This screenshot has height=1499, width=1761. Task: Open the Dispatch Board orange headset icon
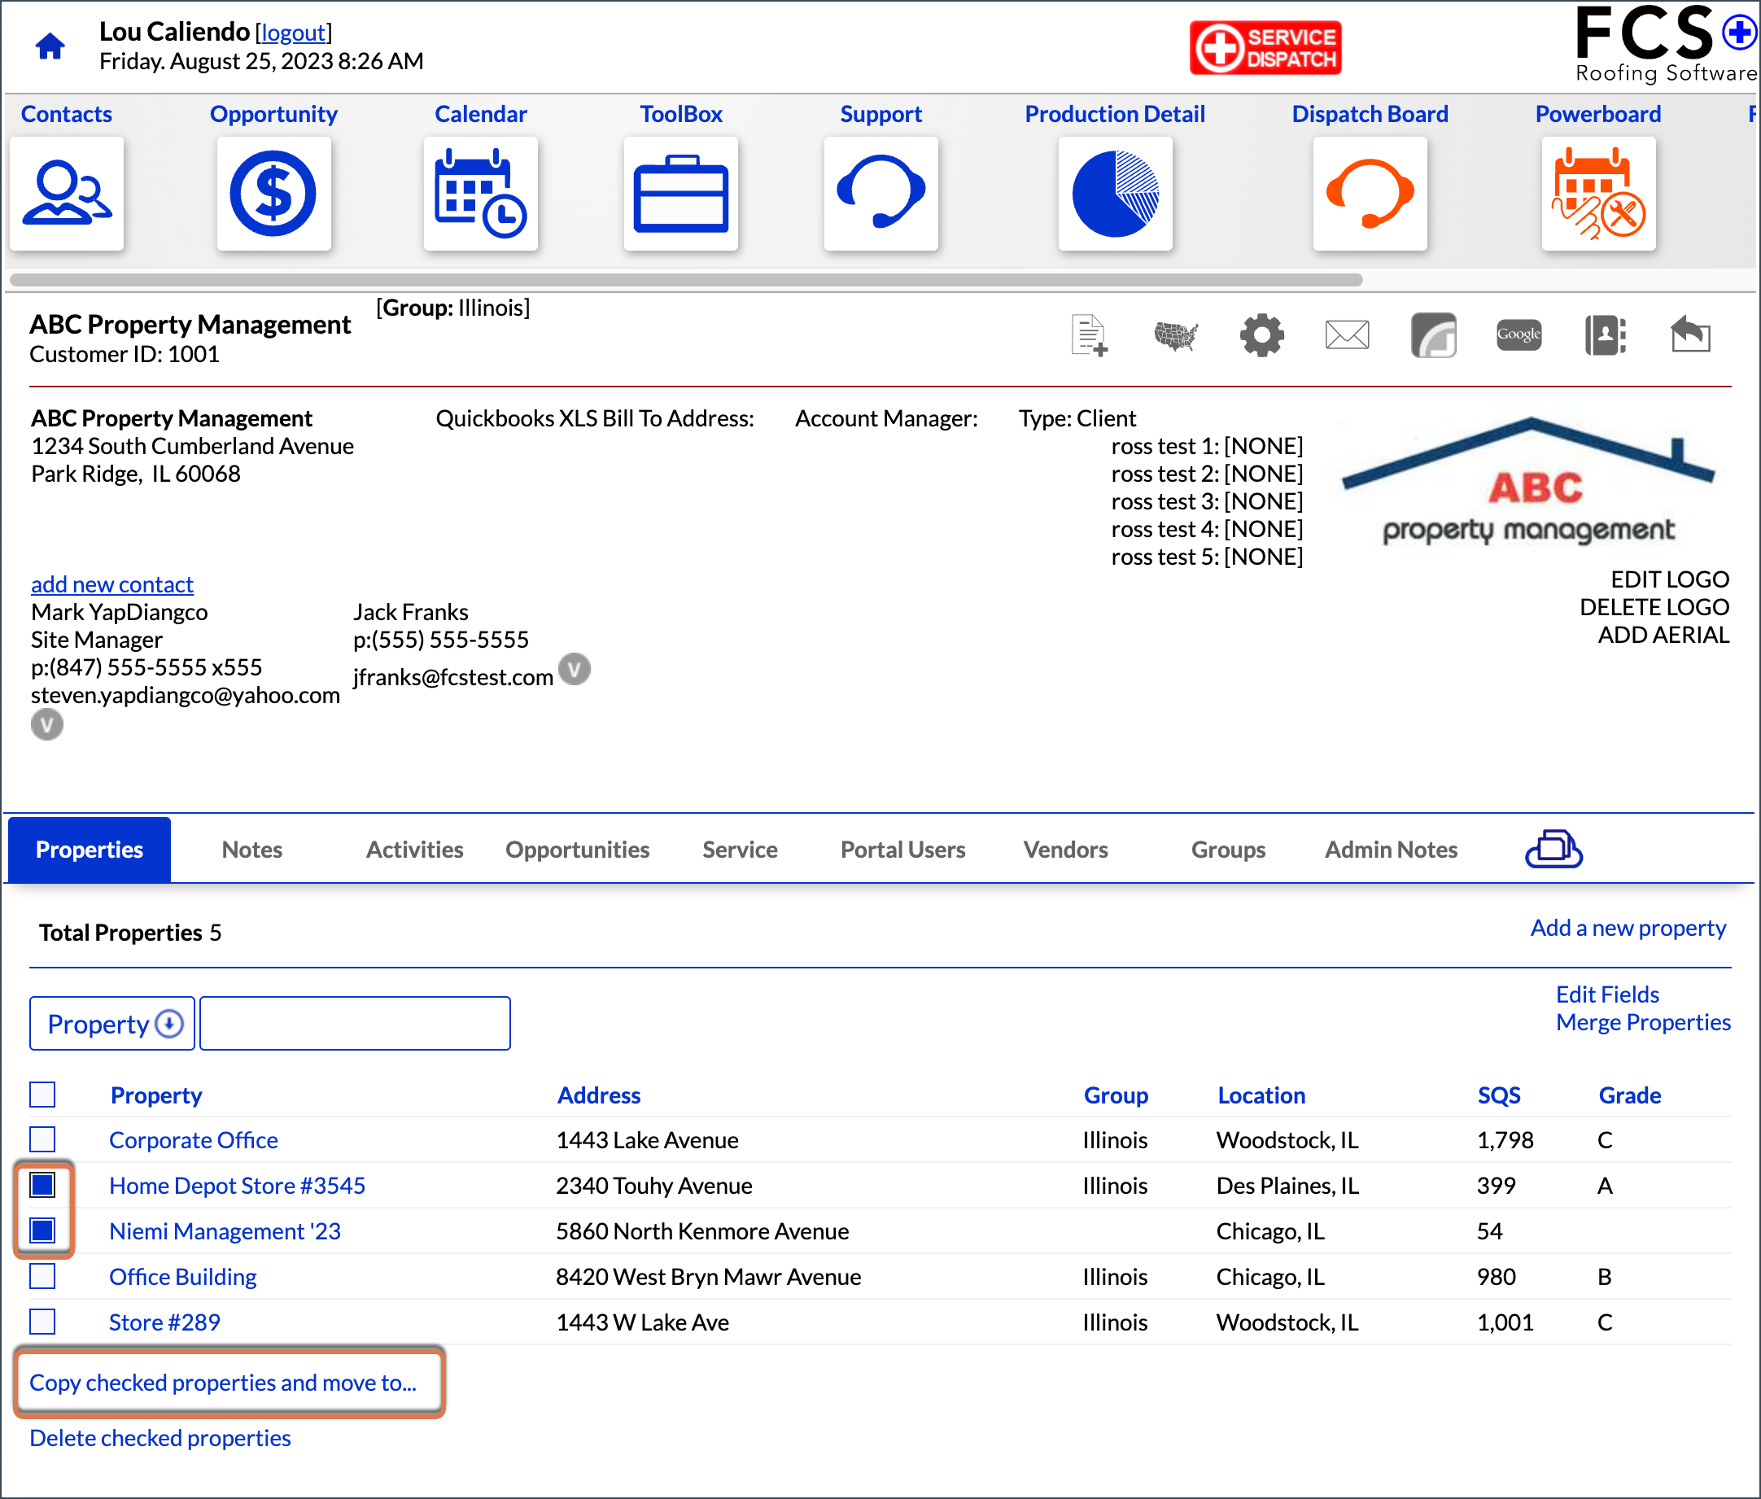click(1370, 193)
